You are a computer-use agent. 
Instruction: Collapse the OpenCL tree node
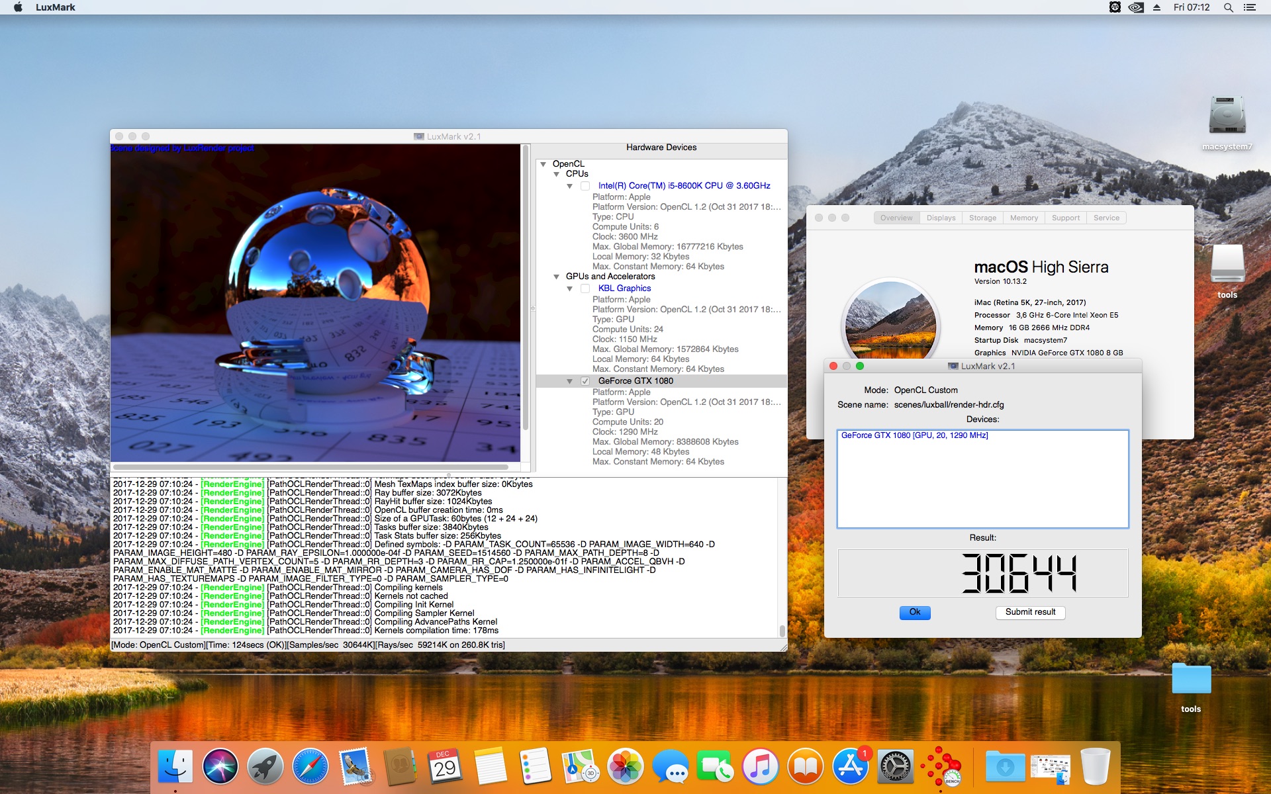pyautogui.click(x=543, y=164)
